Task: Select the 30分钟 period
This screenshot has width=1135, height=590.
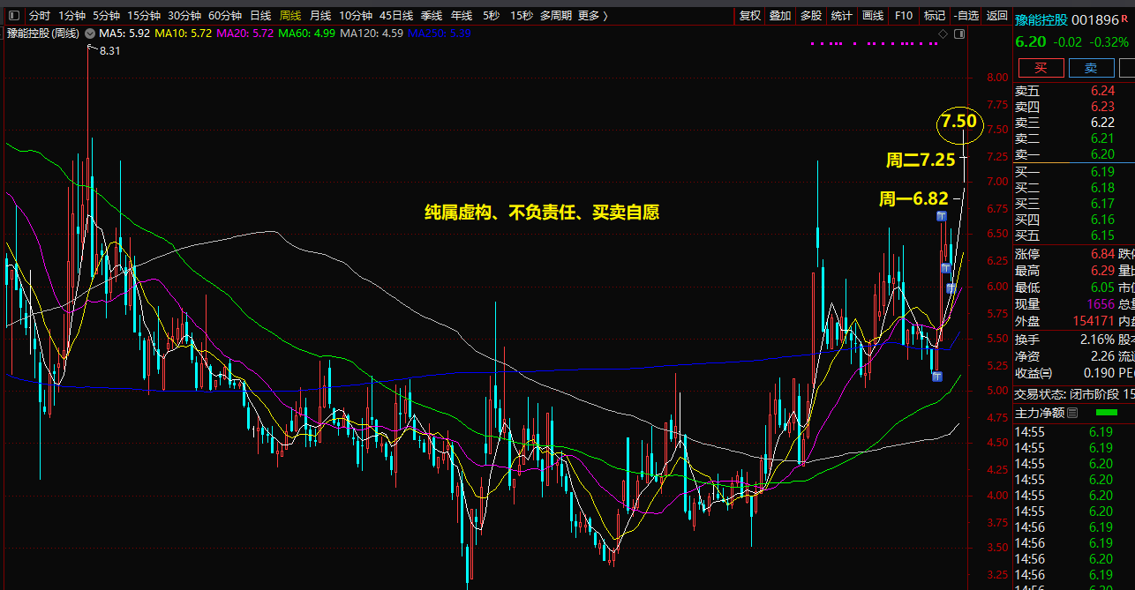Action: (x=184, y=15)
